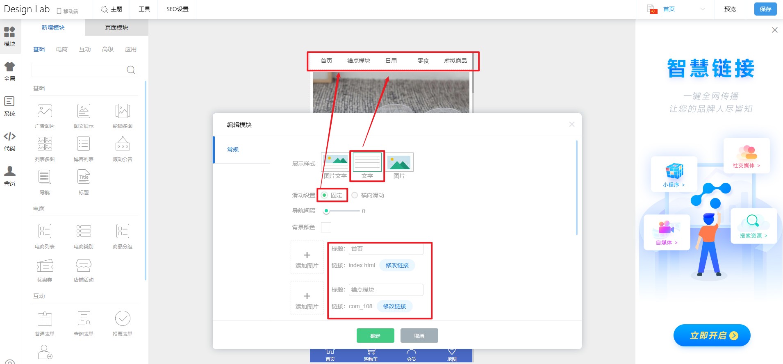Screen dimensions: 783x364
Task: Click 添加图片 beside 首页 entry
Action: tap(307, 257)
